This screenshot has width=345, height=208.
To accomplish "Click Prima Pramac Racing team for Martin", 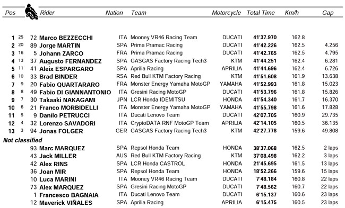I will [157, 45].
